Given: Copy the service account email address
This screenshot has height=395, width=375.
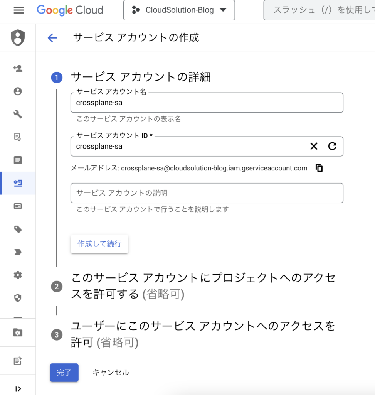Looking at the screenshot, I should (319, 168).
